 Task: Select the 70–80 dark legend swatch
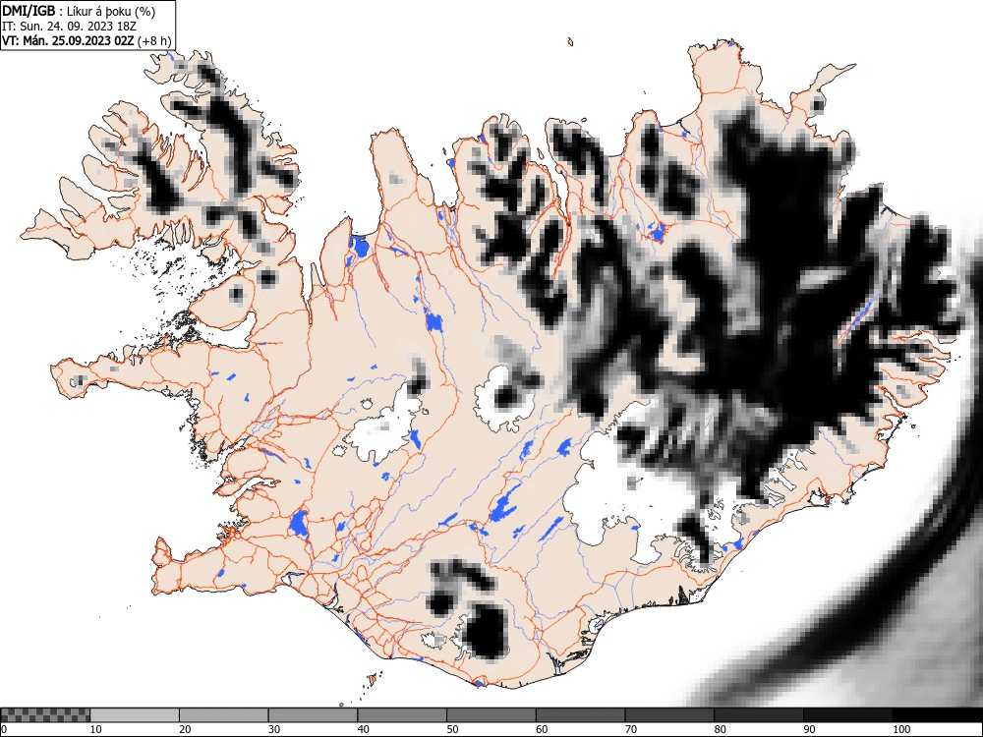(x=668, y=715)
